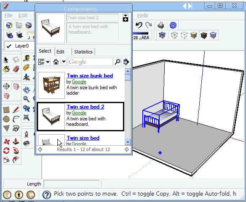This screenshot has width=246, height=202.
Task: Choose the Rotate tool
Action: pos(6,151)
